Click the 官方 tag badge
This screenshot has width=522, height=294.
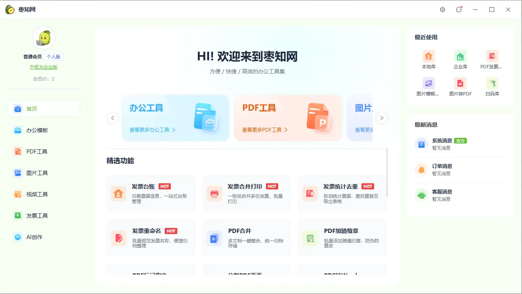460,141
